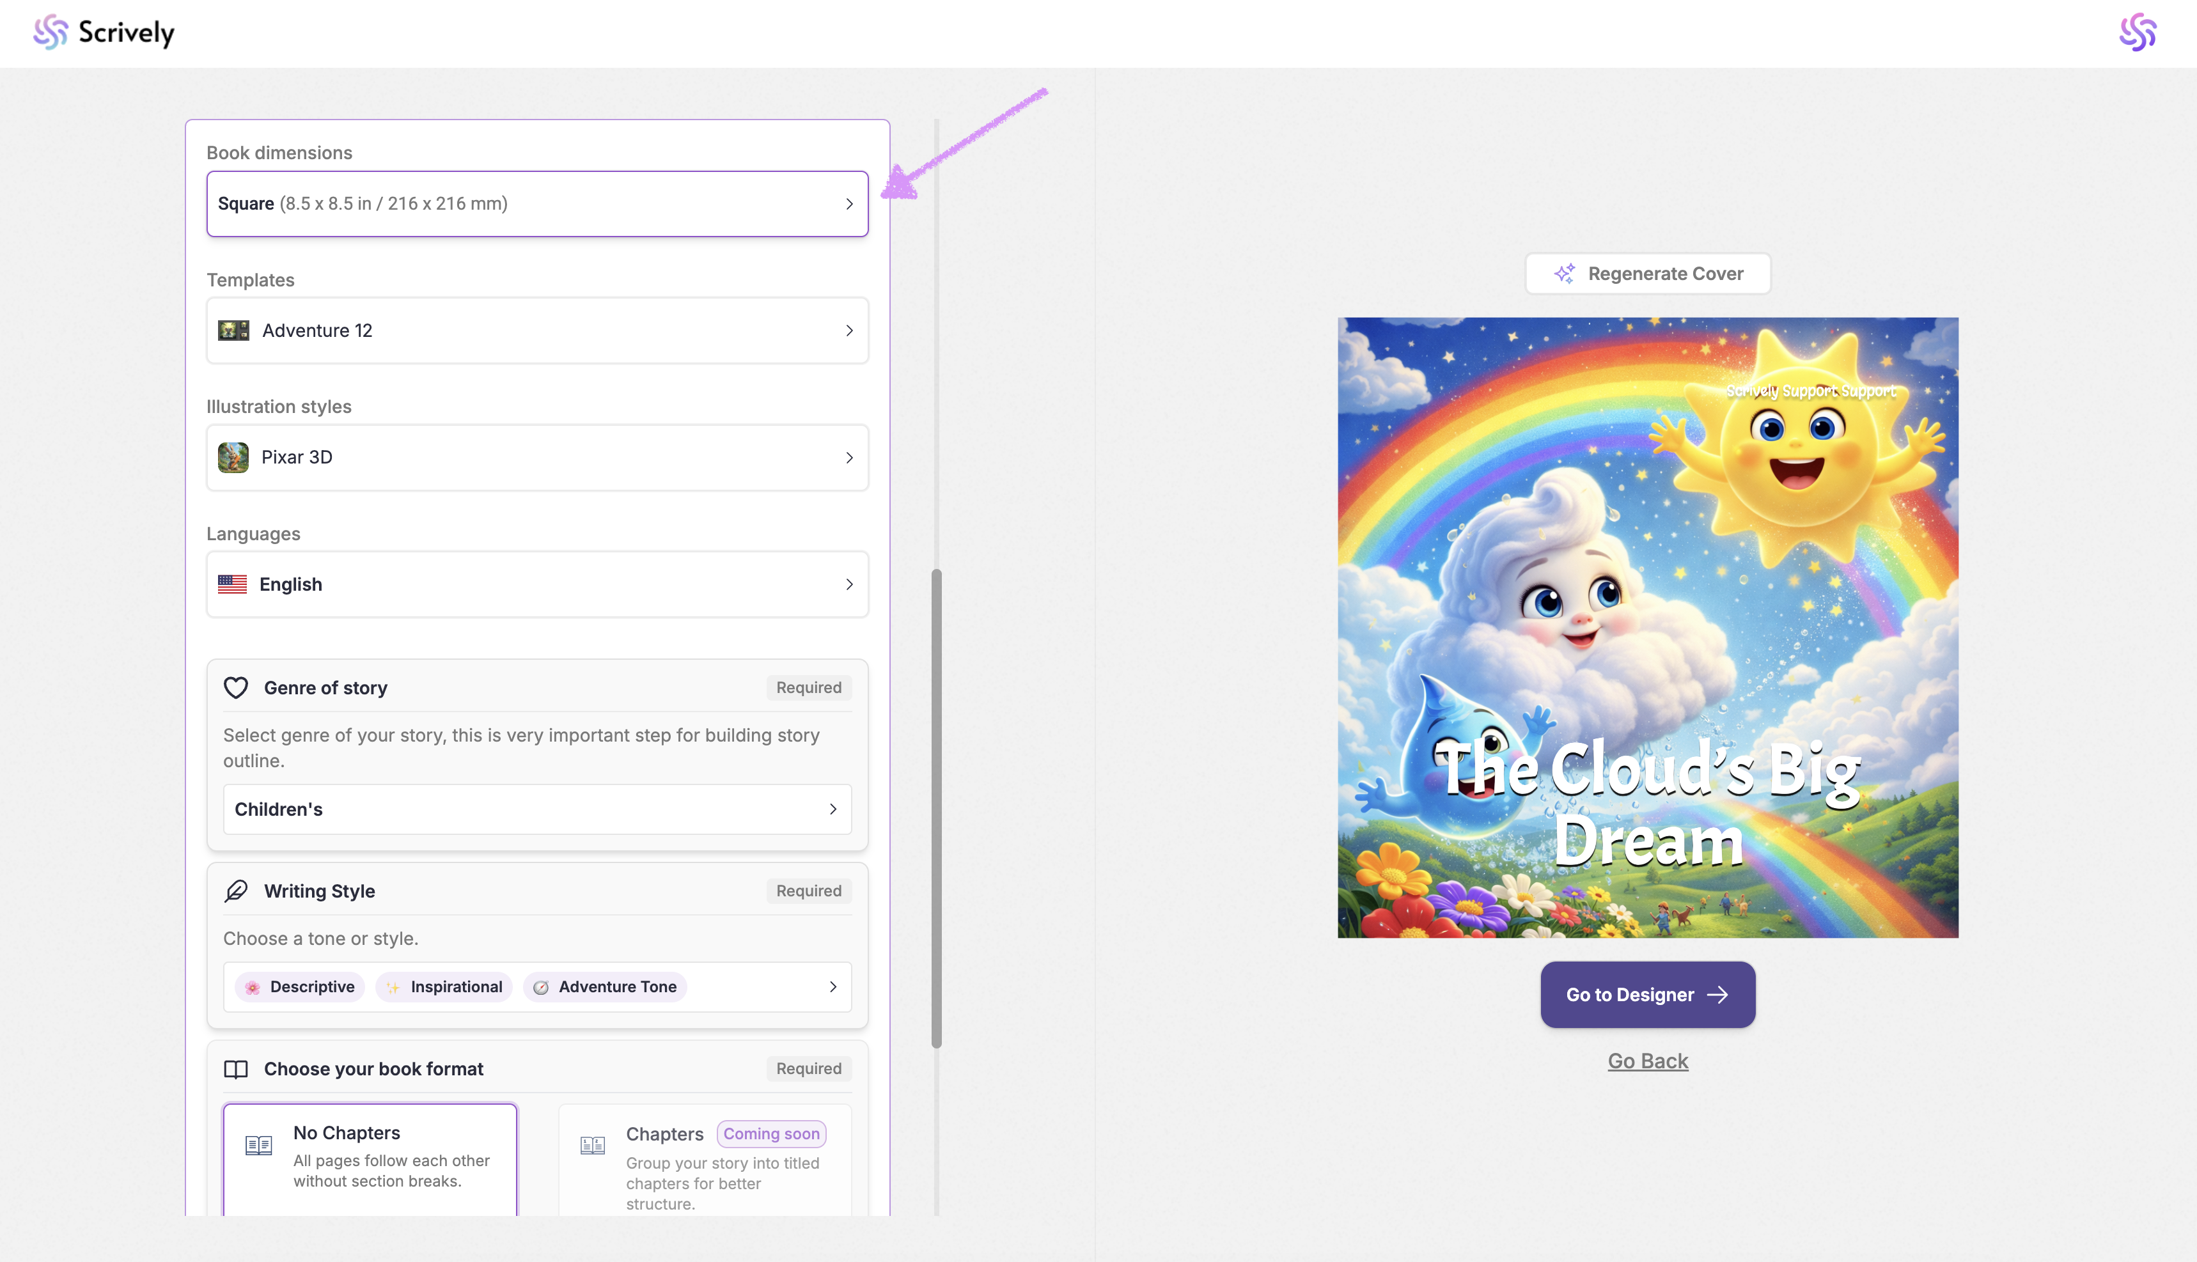Click the Descriptive tone chip
Image resolution: width=2197 pixels, height=1262 pixels.
[x=300, y=987]
